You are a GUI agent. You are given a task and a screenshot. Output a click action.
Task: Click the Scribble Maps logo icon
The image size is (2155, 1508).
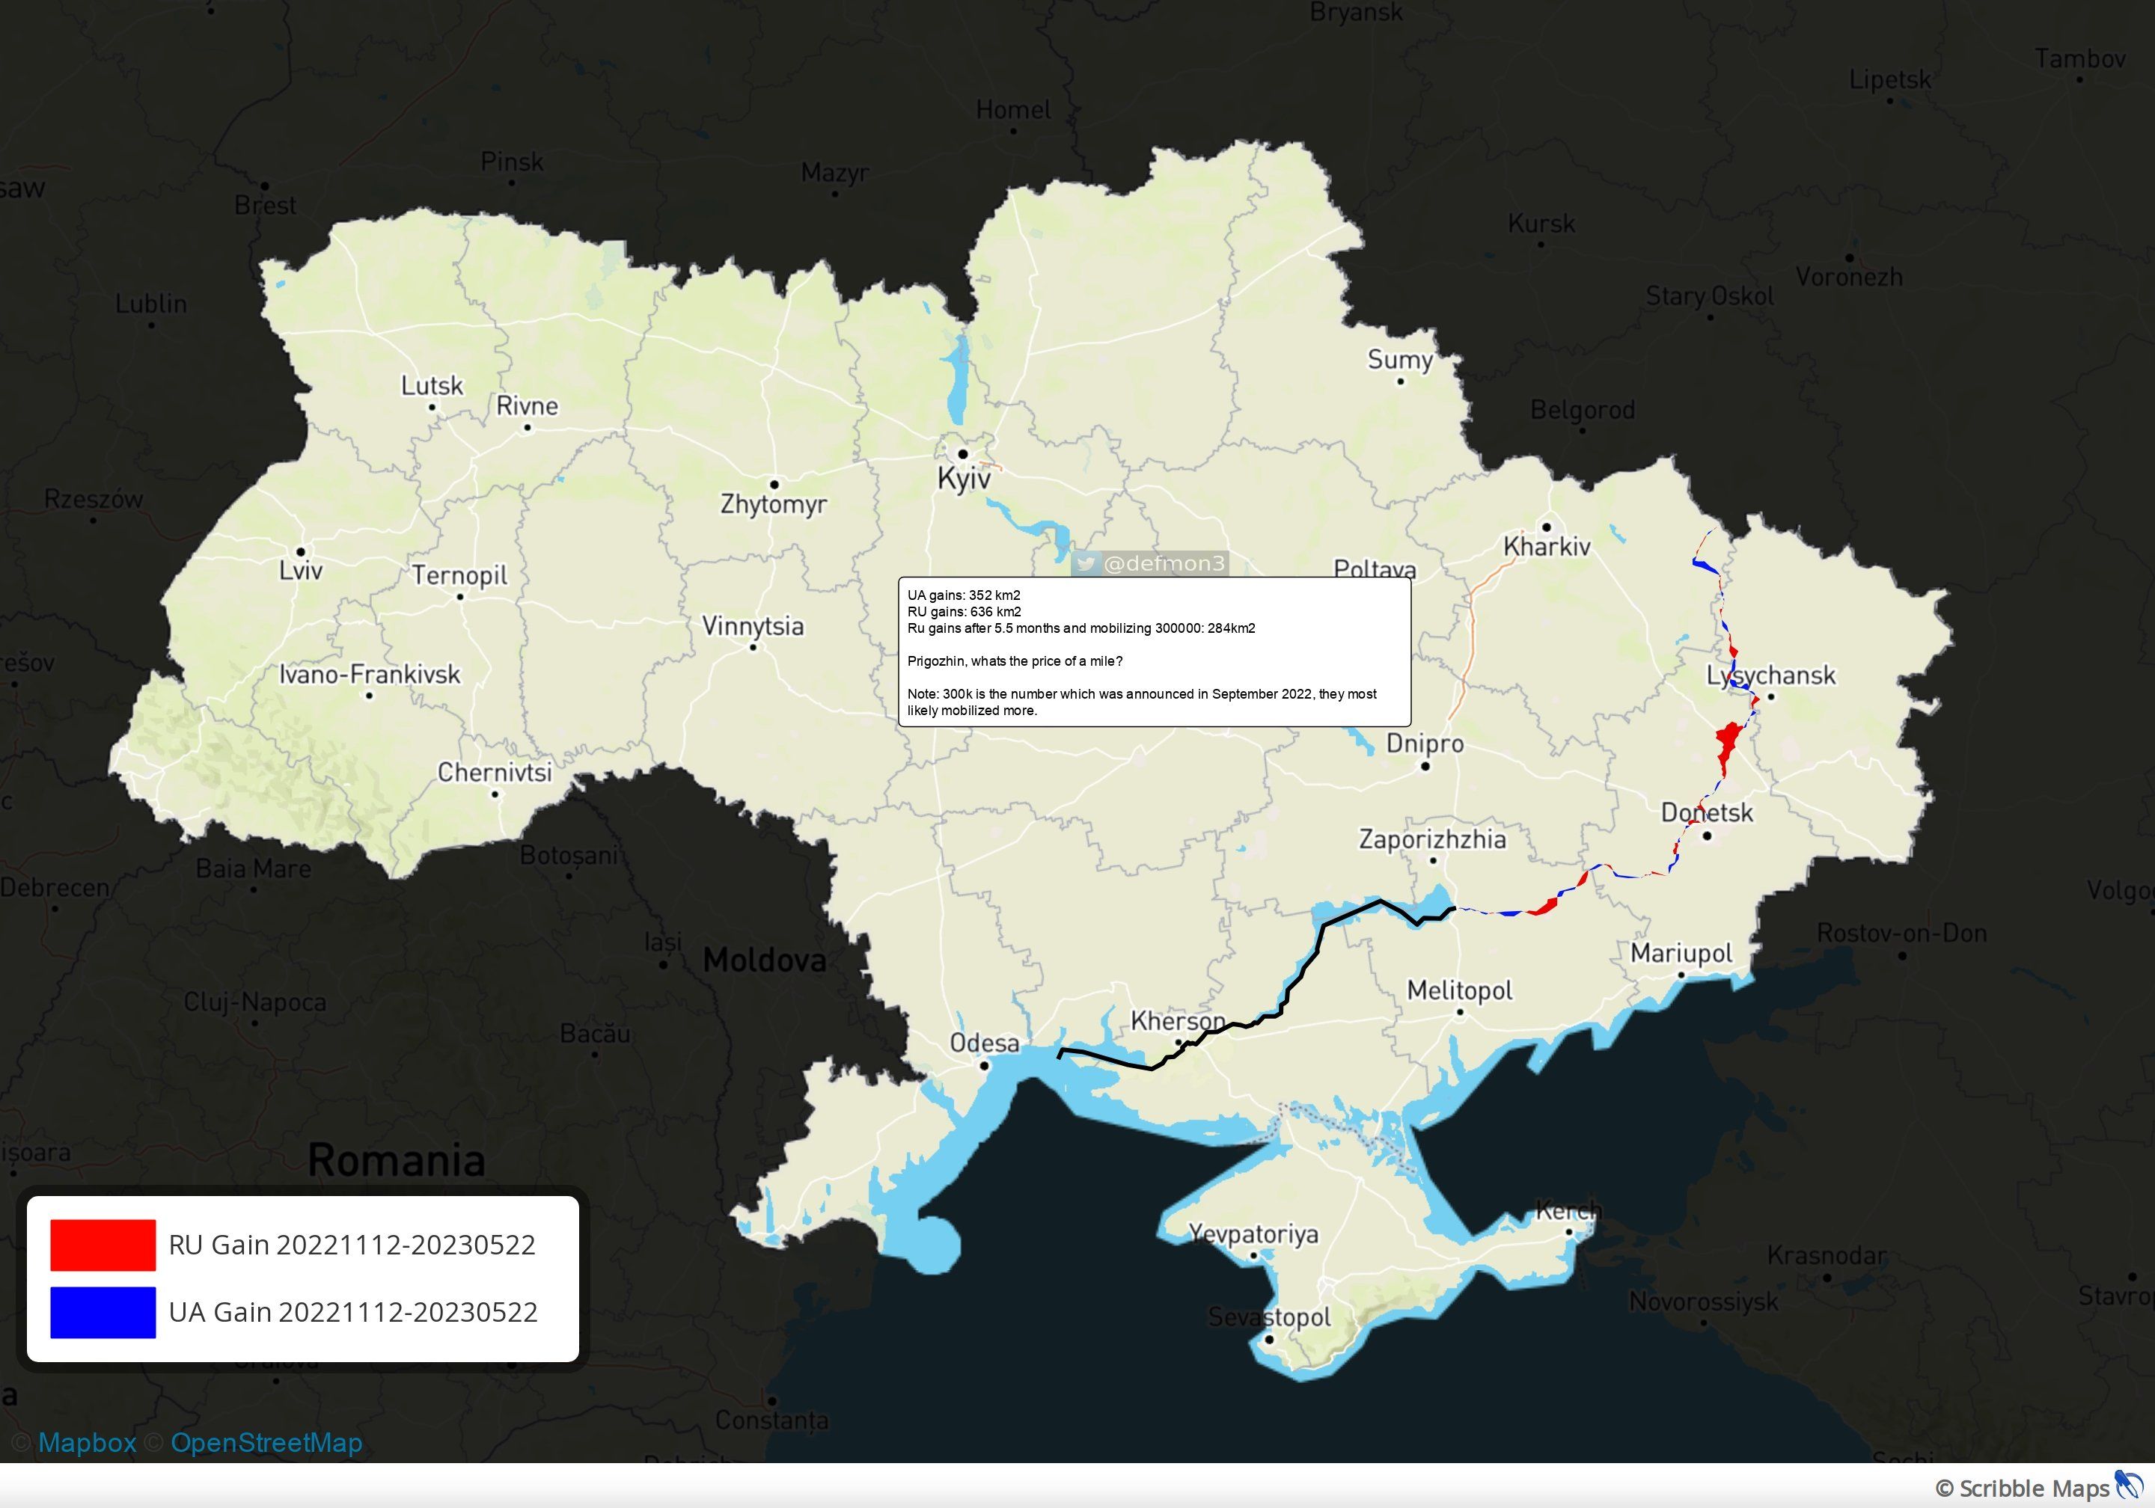coord(2128,1486)
